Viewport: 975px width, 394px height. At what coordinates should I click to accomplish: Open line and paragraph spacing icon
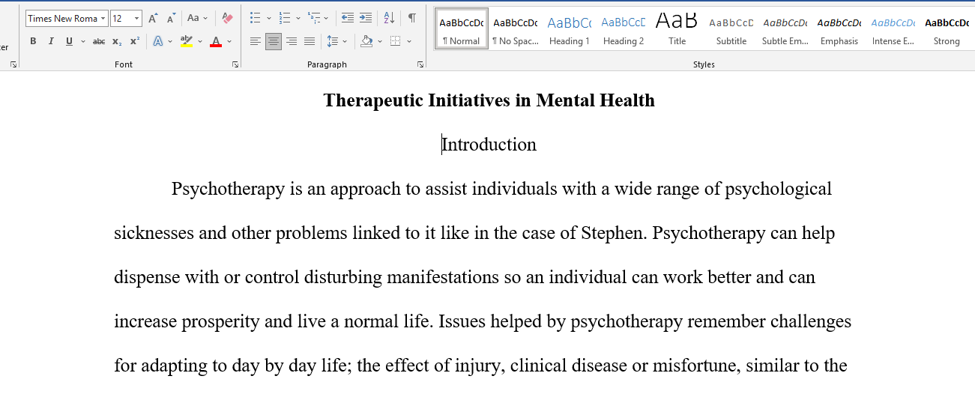pos(333,41)
